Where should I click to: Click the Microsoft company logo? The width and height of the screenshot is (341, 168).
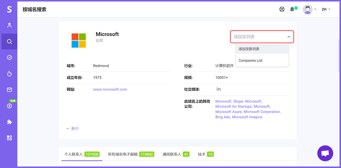[x=79, y=40]
